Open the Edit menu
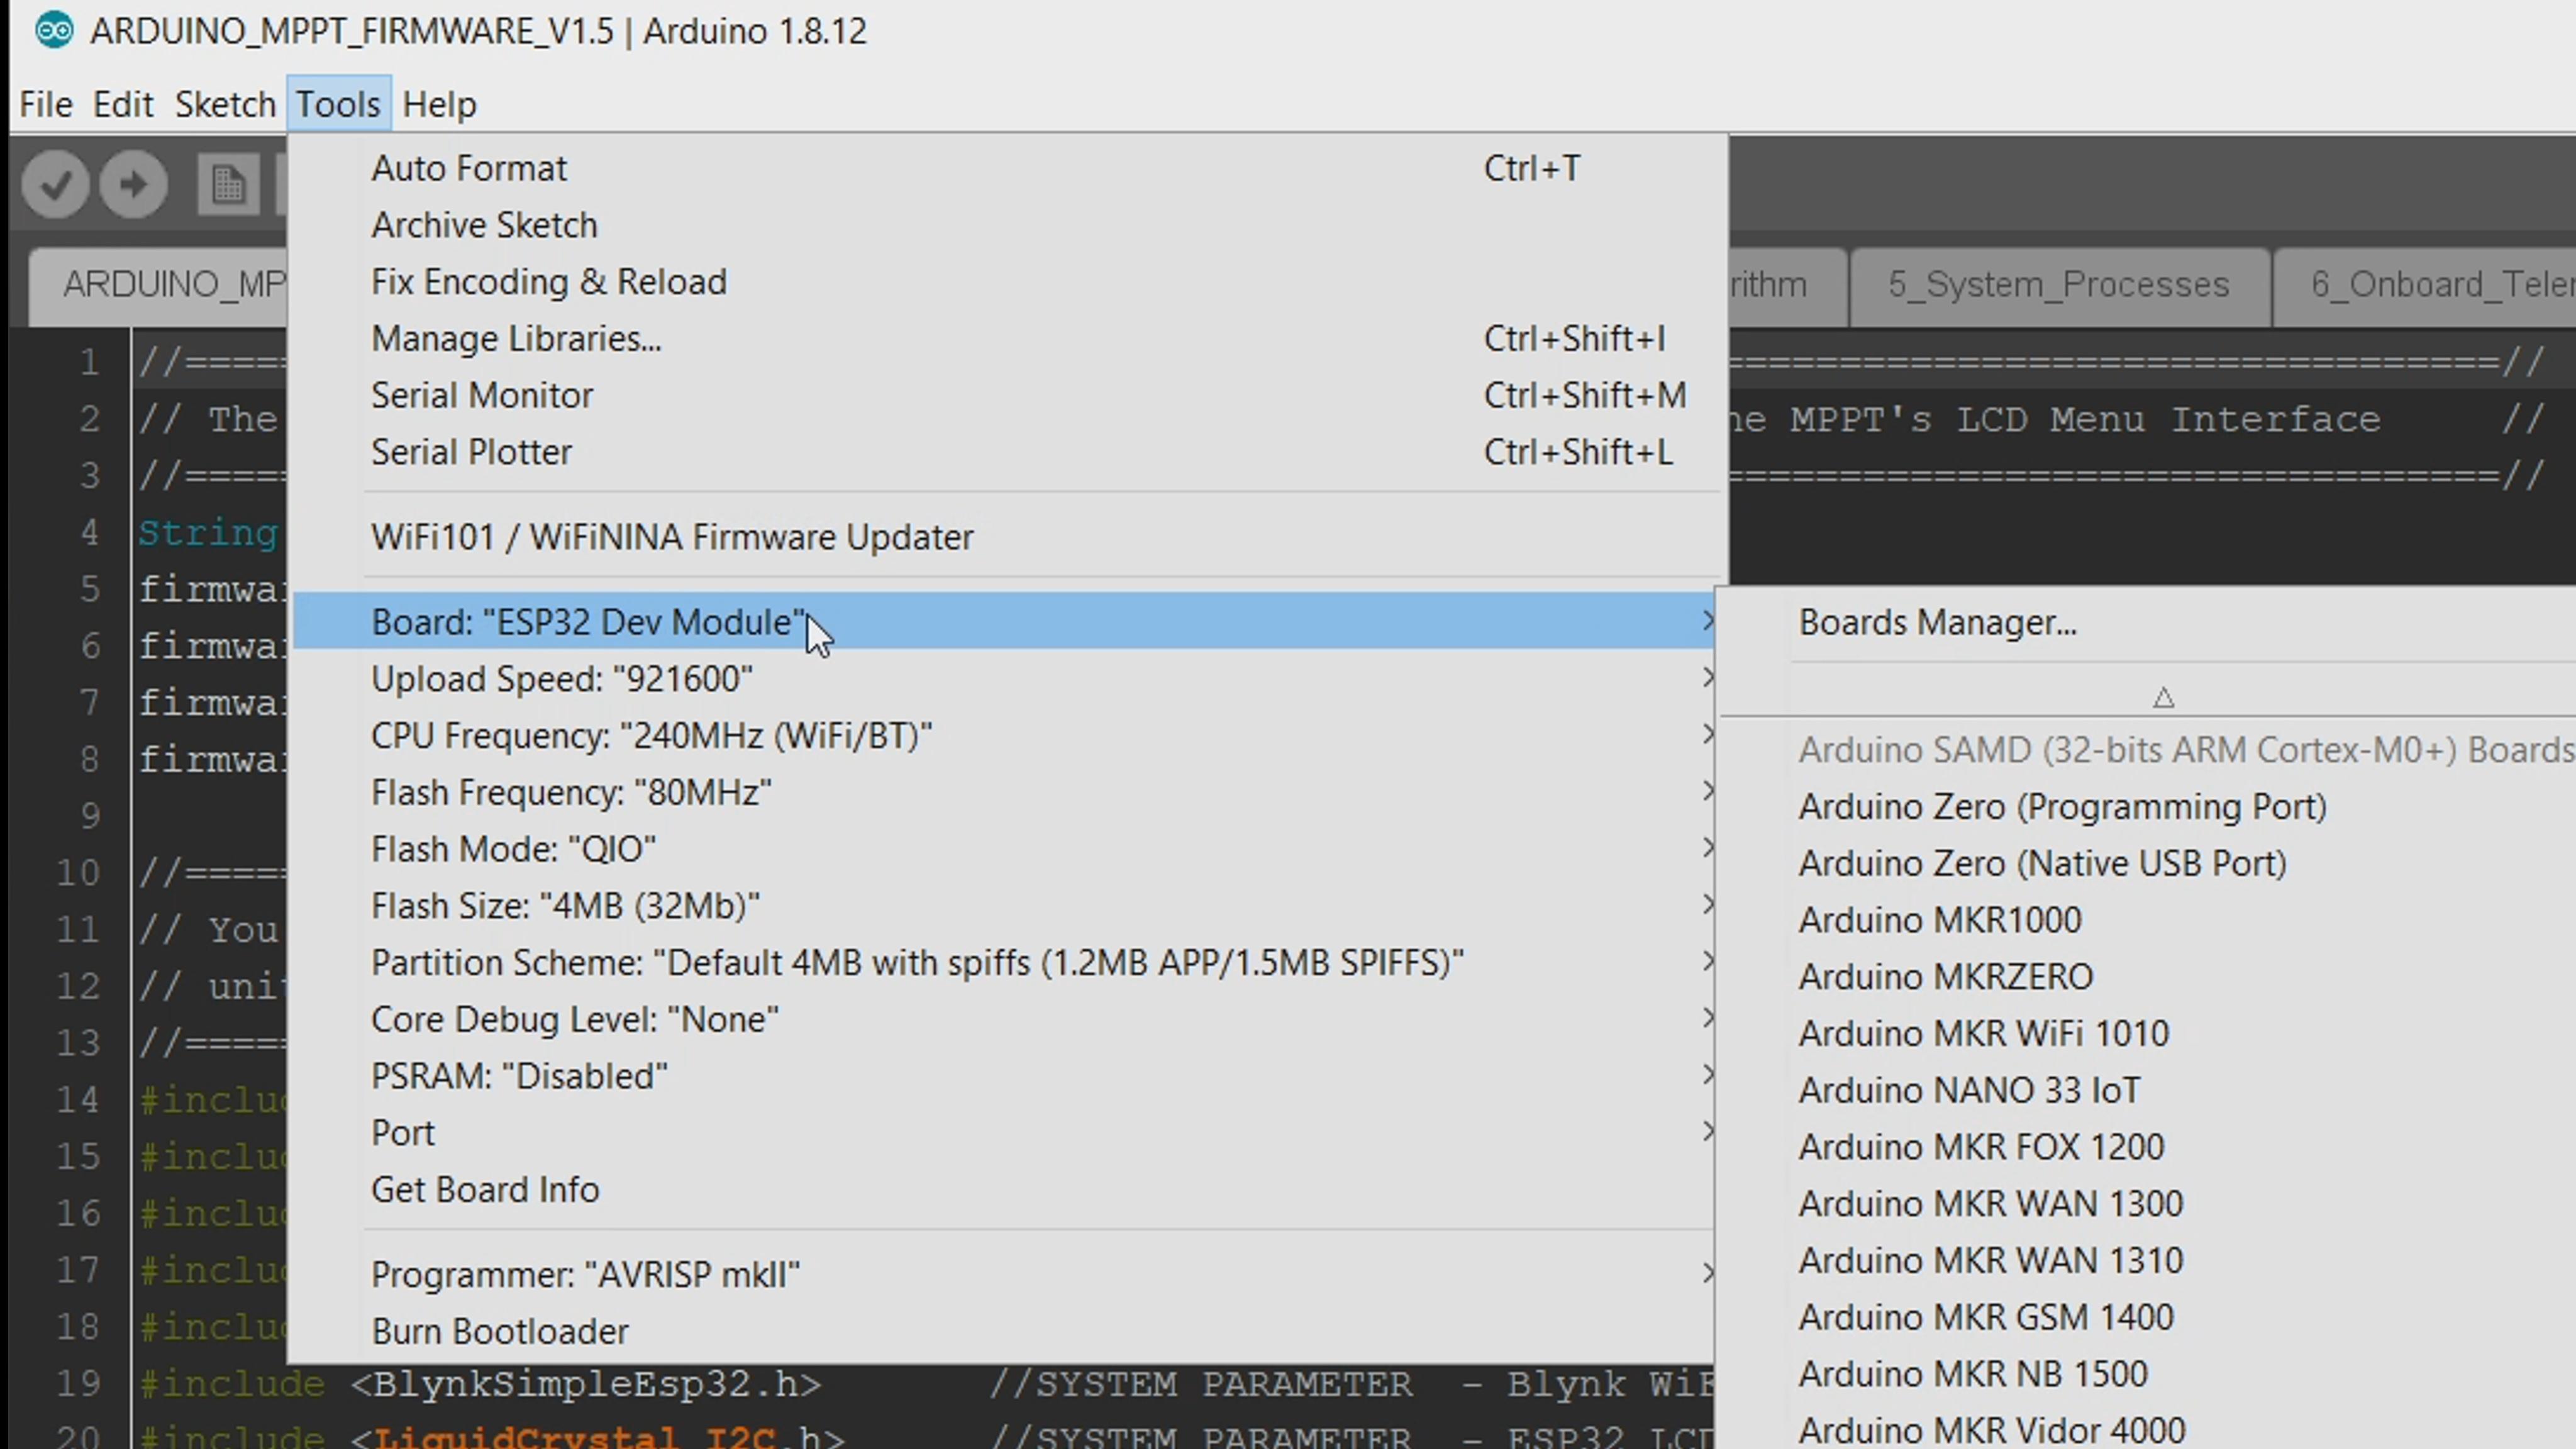 [x=123, y=104]
